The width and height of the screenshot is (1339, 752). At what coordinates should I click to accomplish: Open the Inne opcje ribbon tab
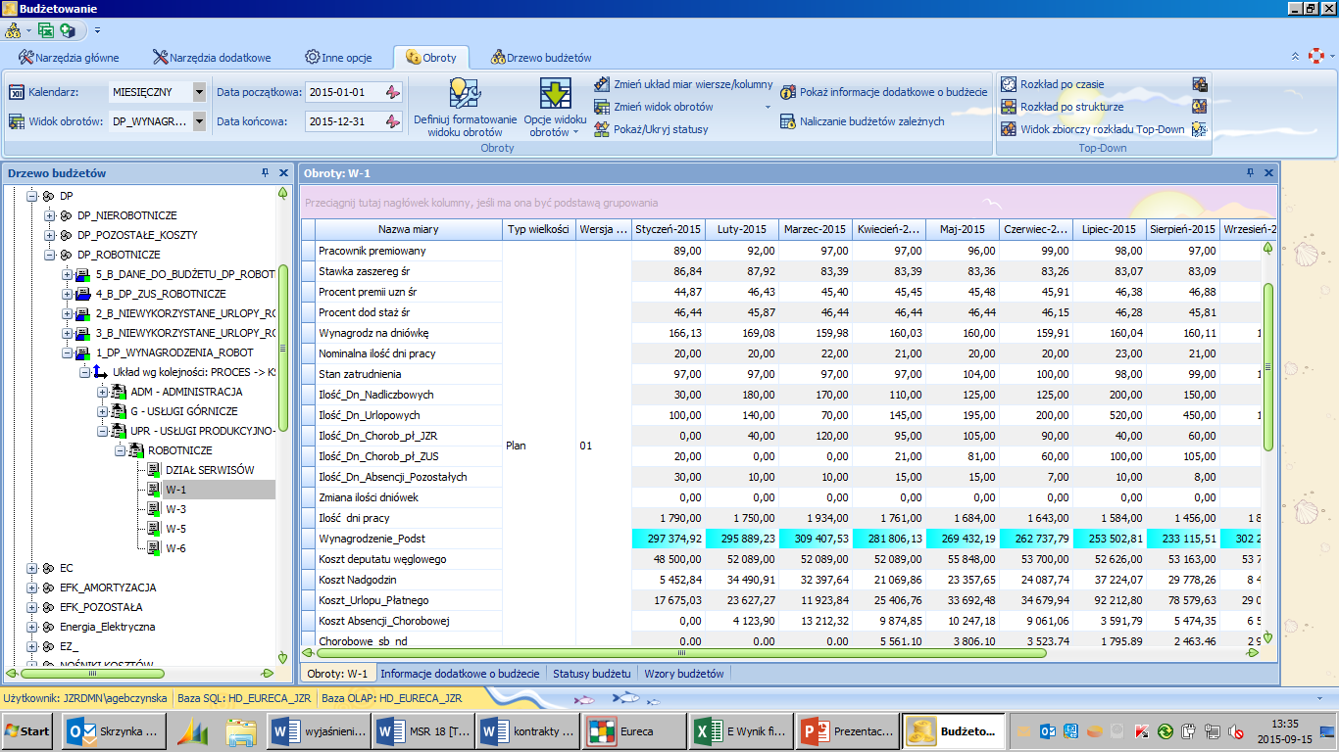click(x=338, y=58)
